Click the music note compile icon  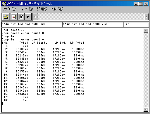21,17
